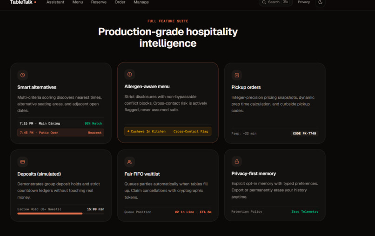Click the keyboard shortcut badge in Search
This screenshot has width=375, height=236.
pos(286,2)
